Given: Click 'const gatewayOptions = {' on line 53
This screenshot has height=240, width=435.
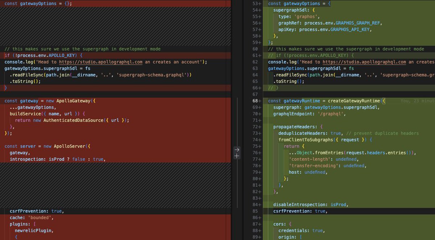Looking at the screenshot, I should point(300,3).
